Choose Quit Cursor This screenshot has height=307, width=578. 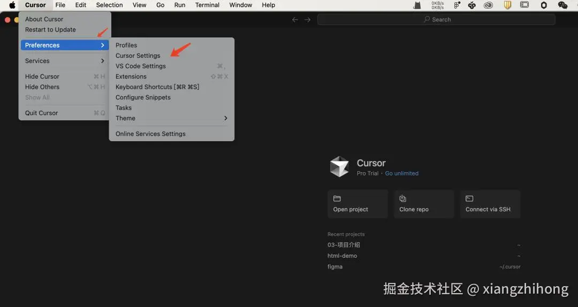click(65, 113)
